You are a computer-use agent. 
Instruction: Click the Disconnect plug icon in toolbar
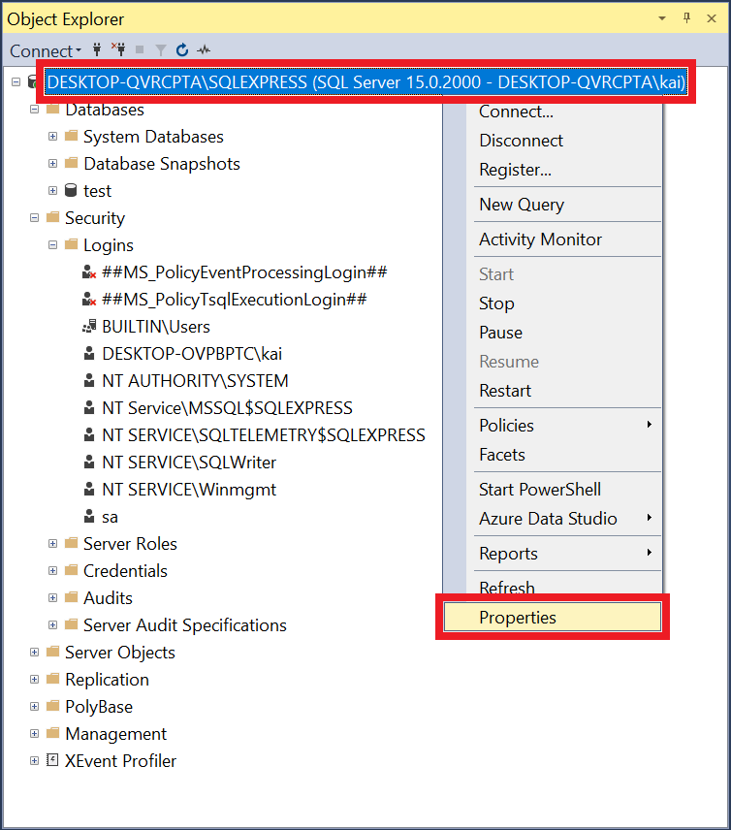pos(118,49)
